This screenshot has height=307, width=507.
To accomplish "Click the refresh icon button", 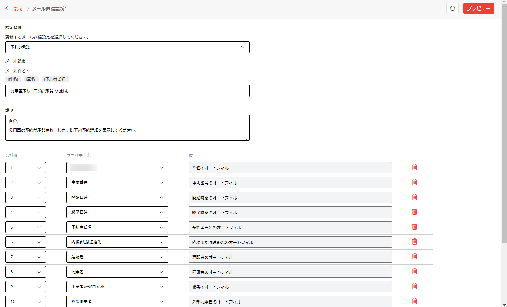I will [453, 8].
